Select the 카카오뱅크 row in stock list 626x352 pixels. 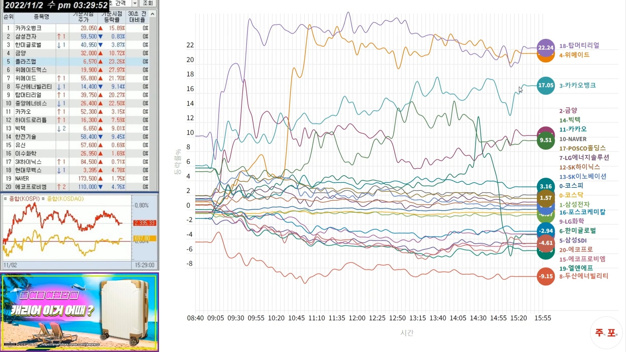(x=28, y=28)
